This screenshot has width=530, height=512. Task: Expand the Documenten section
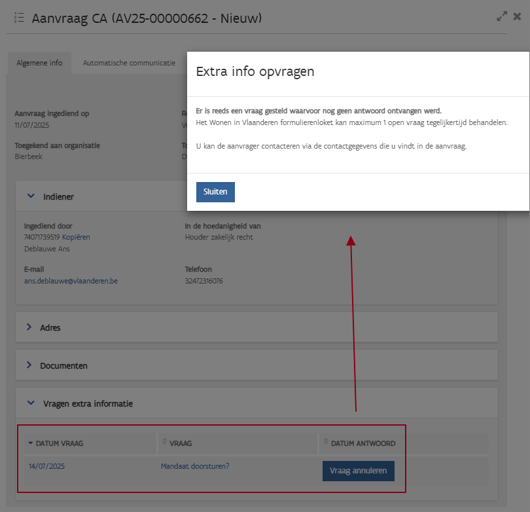click(x=29, y=365)
